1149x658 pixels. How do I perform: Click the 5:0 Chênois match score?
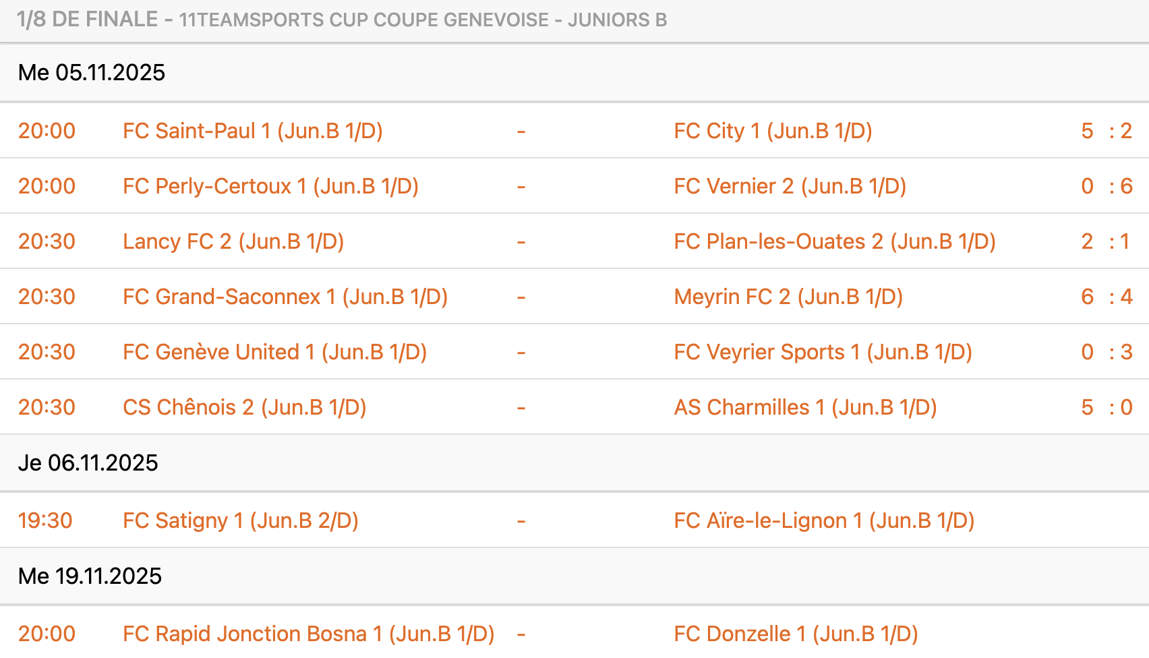click(1106, 407)
